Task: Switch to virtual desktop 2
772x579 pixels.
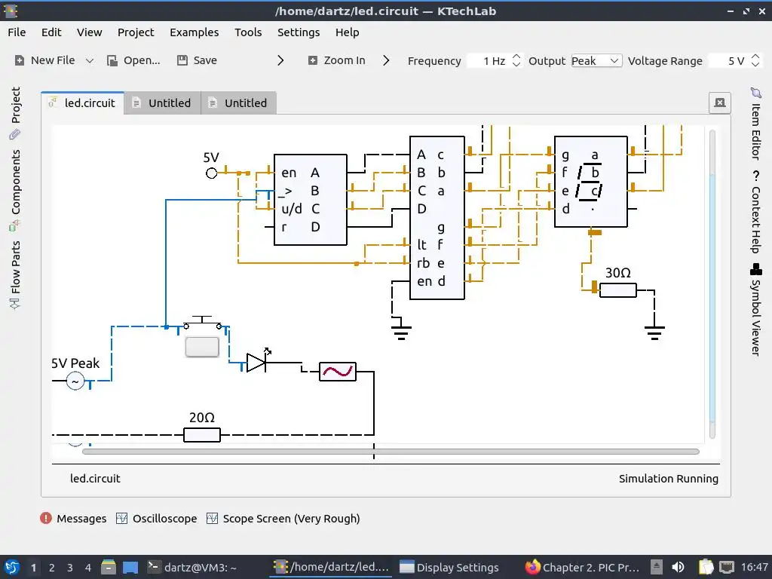Action: tap(52, 568)
